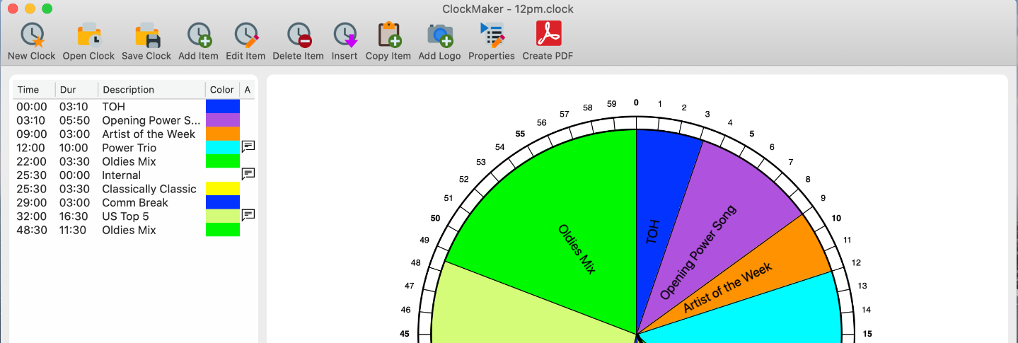The height and width of the screenshot is (343, 1018).
Task: Click the cyan swatch for Power Trio
Action: (x=223, y=148)
